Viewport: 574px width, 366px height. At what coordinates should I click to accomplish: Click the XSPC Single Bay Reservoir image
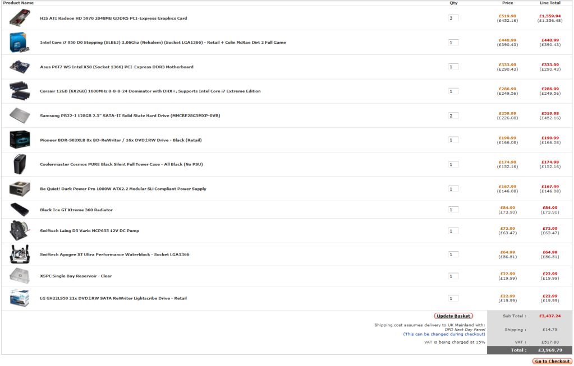tap(20, 276)
